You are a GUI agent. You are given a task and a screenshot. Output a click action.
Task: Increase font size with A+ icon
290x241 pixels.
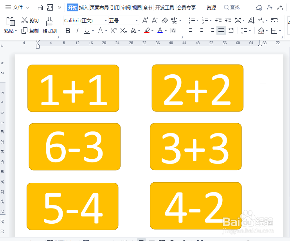pyautogui.click(x=145, y=20)
